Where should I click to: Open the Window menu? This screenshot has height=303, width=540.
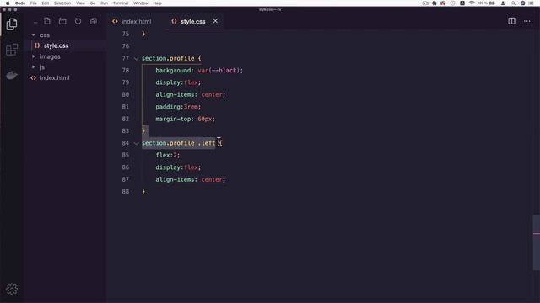click(141, 3)
